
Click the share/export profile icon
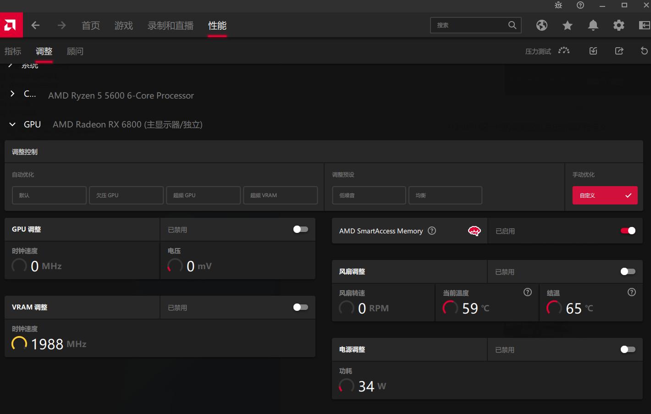click(x=619, y=51)
